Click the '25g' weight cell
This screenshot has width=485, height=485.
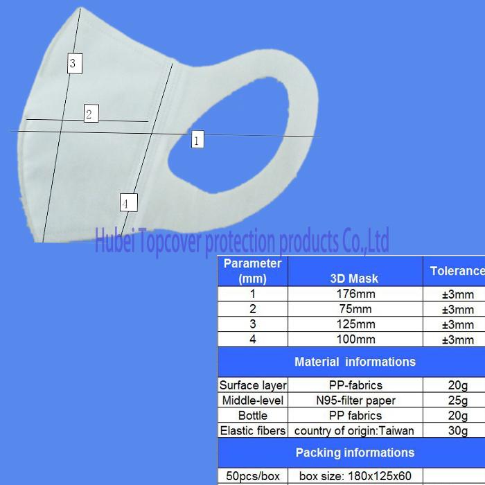[x=454, y=400]
